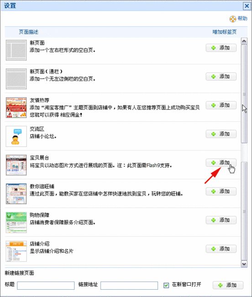The height and width of the screenshot is (297, 252).
Task: Click the 宝贝展台 title text
Action: pos(39,157)
